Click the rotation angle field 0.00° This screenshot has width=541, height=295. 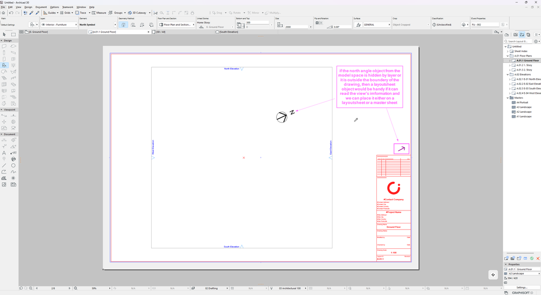pyautogui.click(x=341, y=27)
